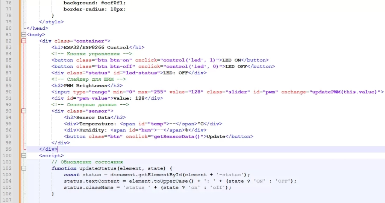Collapse the sensor div fold at line 93

24,111
